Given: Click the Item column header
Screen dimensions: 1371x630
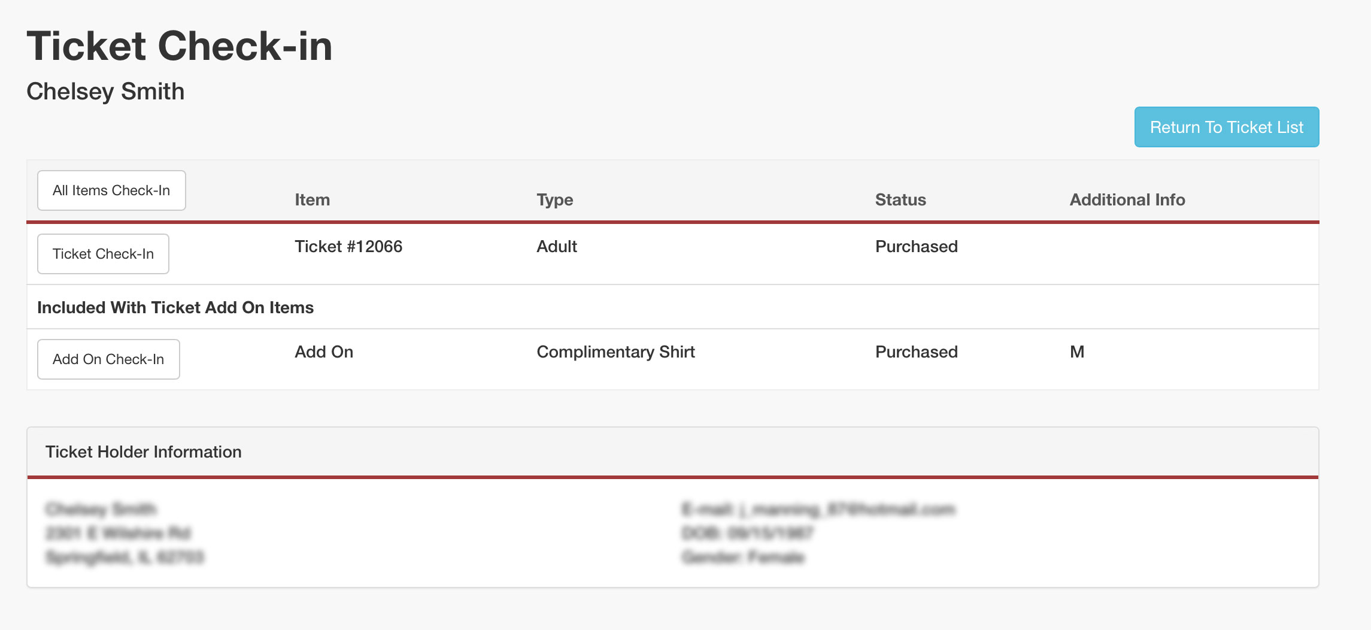Looking at the screenshot, I should pos(312,199).
